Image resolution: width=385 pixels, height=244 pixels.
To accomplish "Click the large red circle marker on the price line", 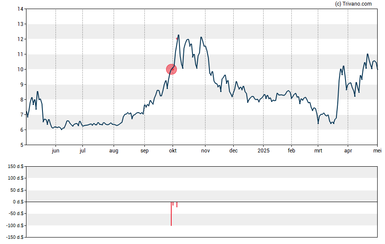I will [x=171, y=69].
